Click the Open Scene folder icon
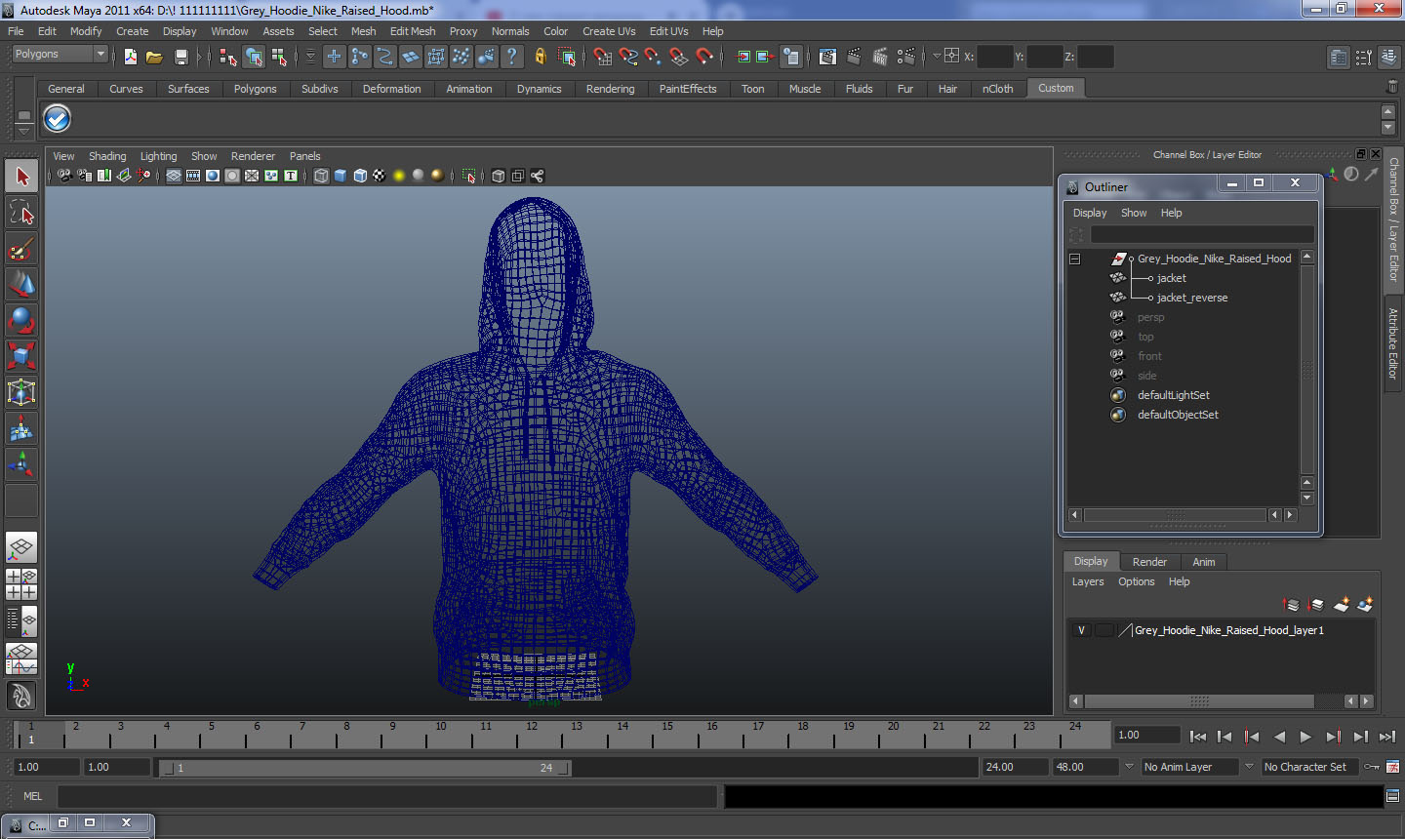 (154, 57)
